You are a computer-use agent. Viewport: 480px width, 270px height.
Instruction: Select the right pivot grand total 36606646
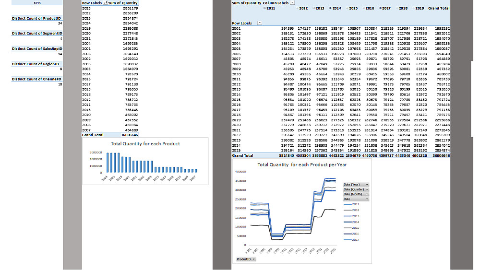point(441,156)
